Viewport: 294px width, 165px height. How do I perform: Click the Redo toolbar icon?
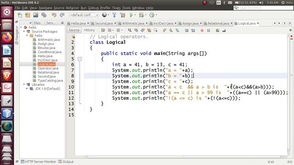coord(62,15)
